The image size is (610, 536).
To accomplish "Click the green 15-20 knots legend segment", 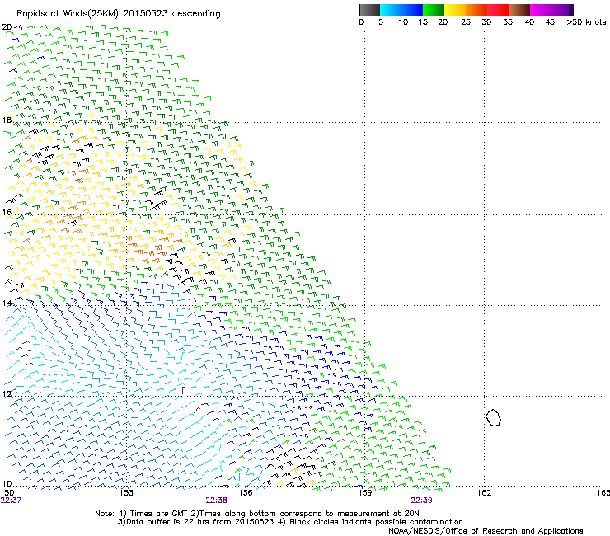I will [x=434, y=10].
